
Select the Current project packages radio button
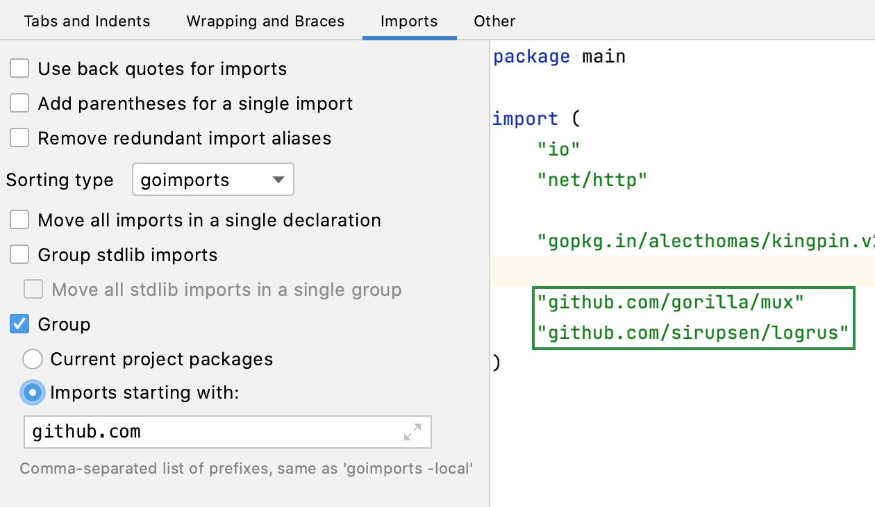click(x=32, y=358)
